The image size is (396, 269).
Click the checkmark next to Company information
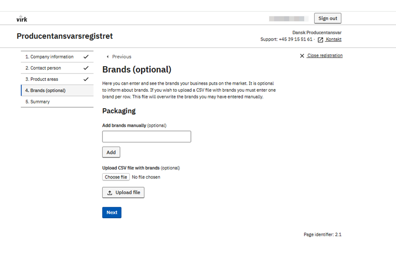click(x=86, y=57)
